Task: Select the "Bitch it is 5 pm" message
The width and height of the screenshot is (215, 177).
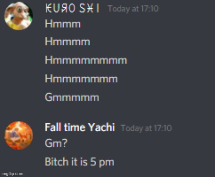Action: (79, 162)
